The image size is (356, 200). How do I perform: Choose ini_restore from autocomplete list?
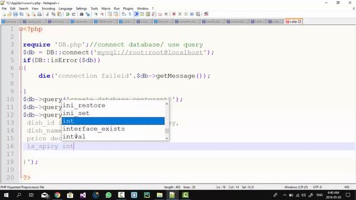tap(113, 106)
